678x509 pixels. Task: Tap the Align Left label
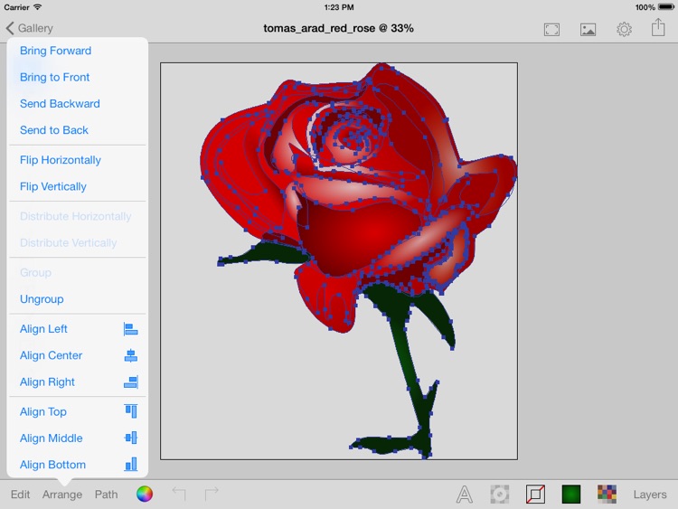(x=43, y=329)
